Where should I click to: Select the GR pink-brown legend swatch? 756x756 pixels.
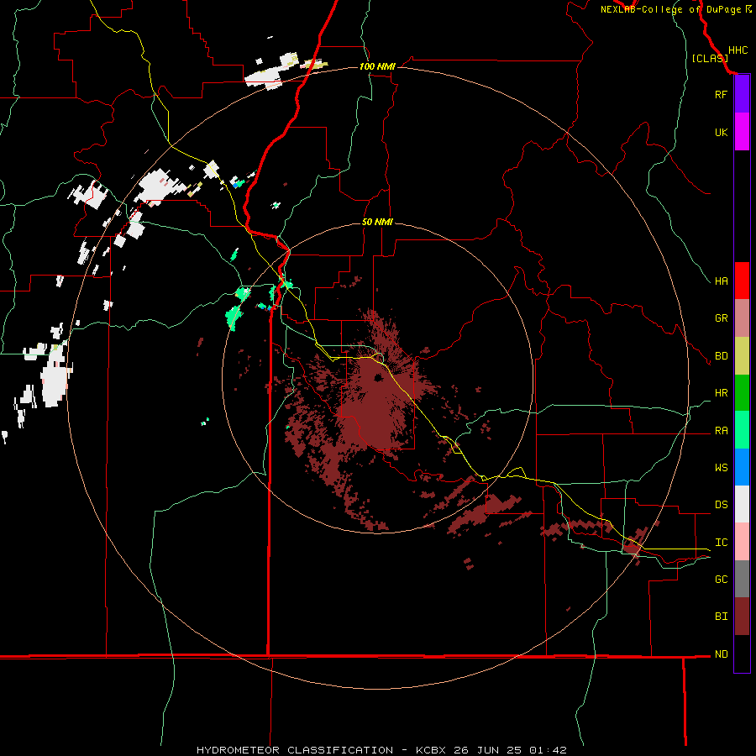pyautogui.click(x=742, y=318)
